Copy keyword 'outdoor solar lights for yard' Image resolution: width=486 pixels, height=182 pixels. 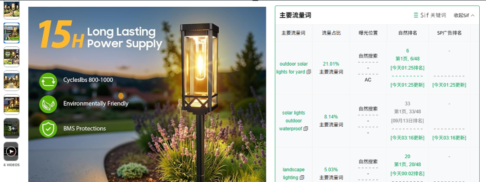[x=308, y=72]
